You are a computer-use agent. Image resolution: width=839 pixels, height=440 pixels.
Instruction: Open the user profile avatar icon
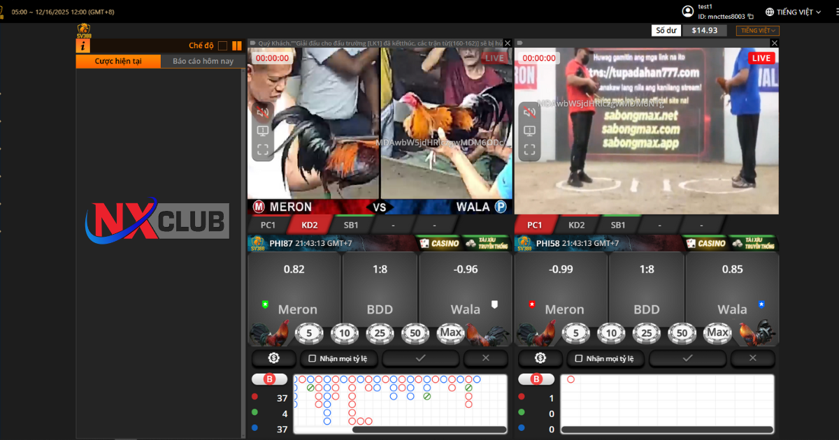coord(688,11)
